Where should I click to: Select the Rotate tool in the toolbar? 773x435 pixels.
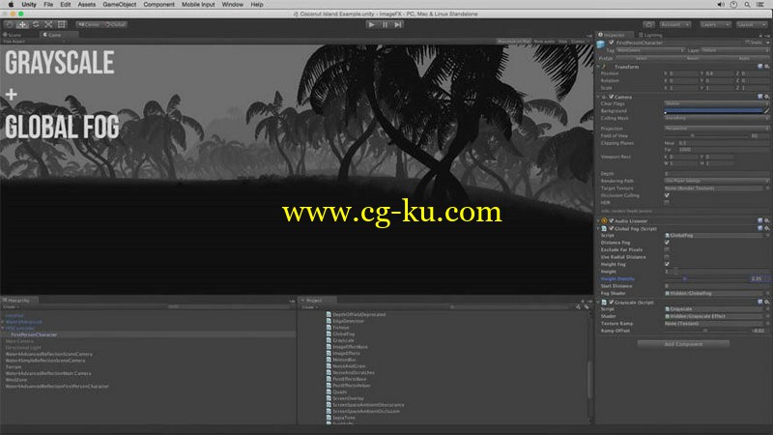coord(36,24)
